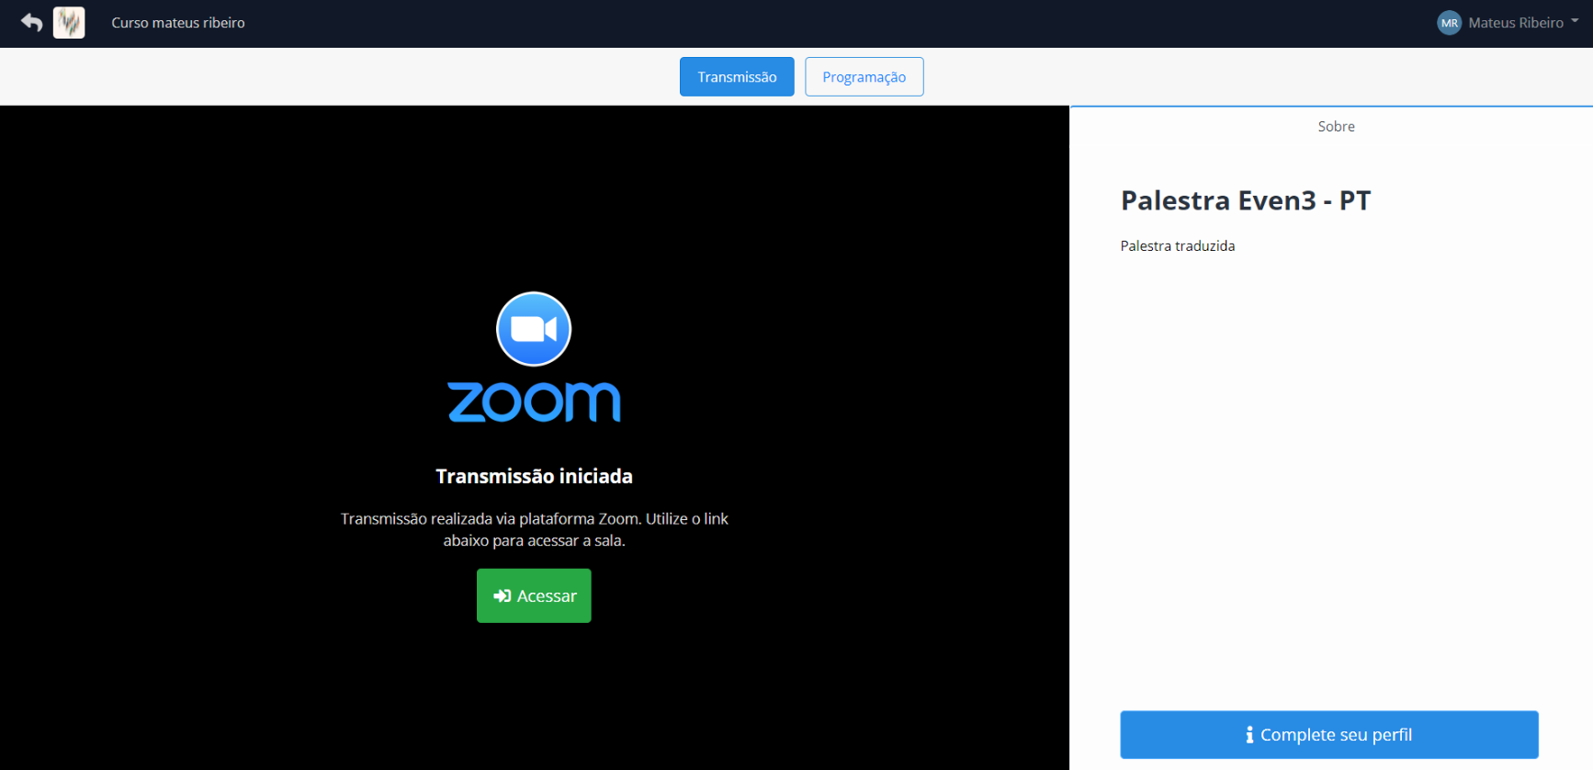Click the Curso mateus ribeiro title

[178, 23]
